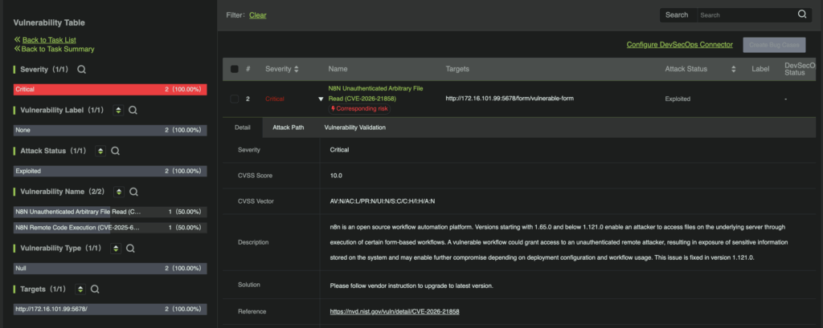Open the Vulnerability Validation tab
The image size is (823, 328).
point(354,128)
